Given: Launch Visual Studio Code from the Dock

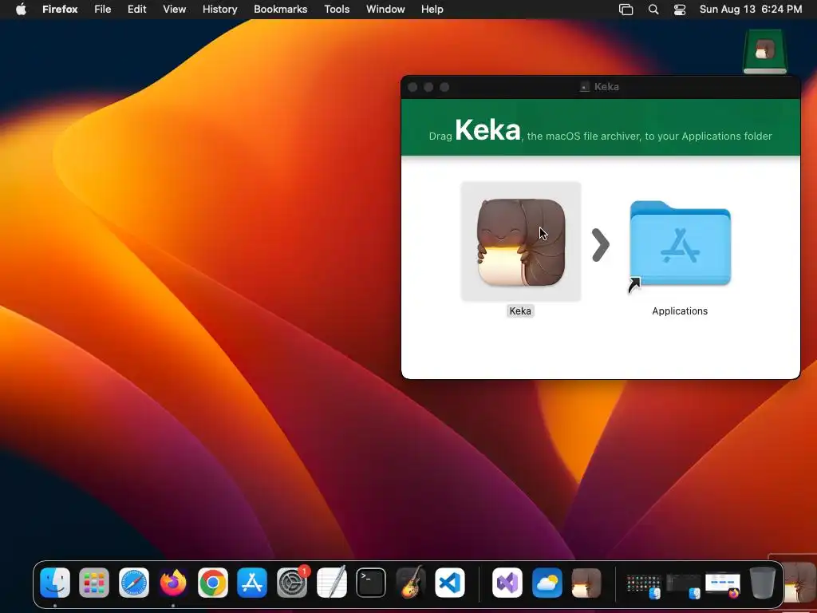Looking at the screenshot, I should (x=450, y=583).
